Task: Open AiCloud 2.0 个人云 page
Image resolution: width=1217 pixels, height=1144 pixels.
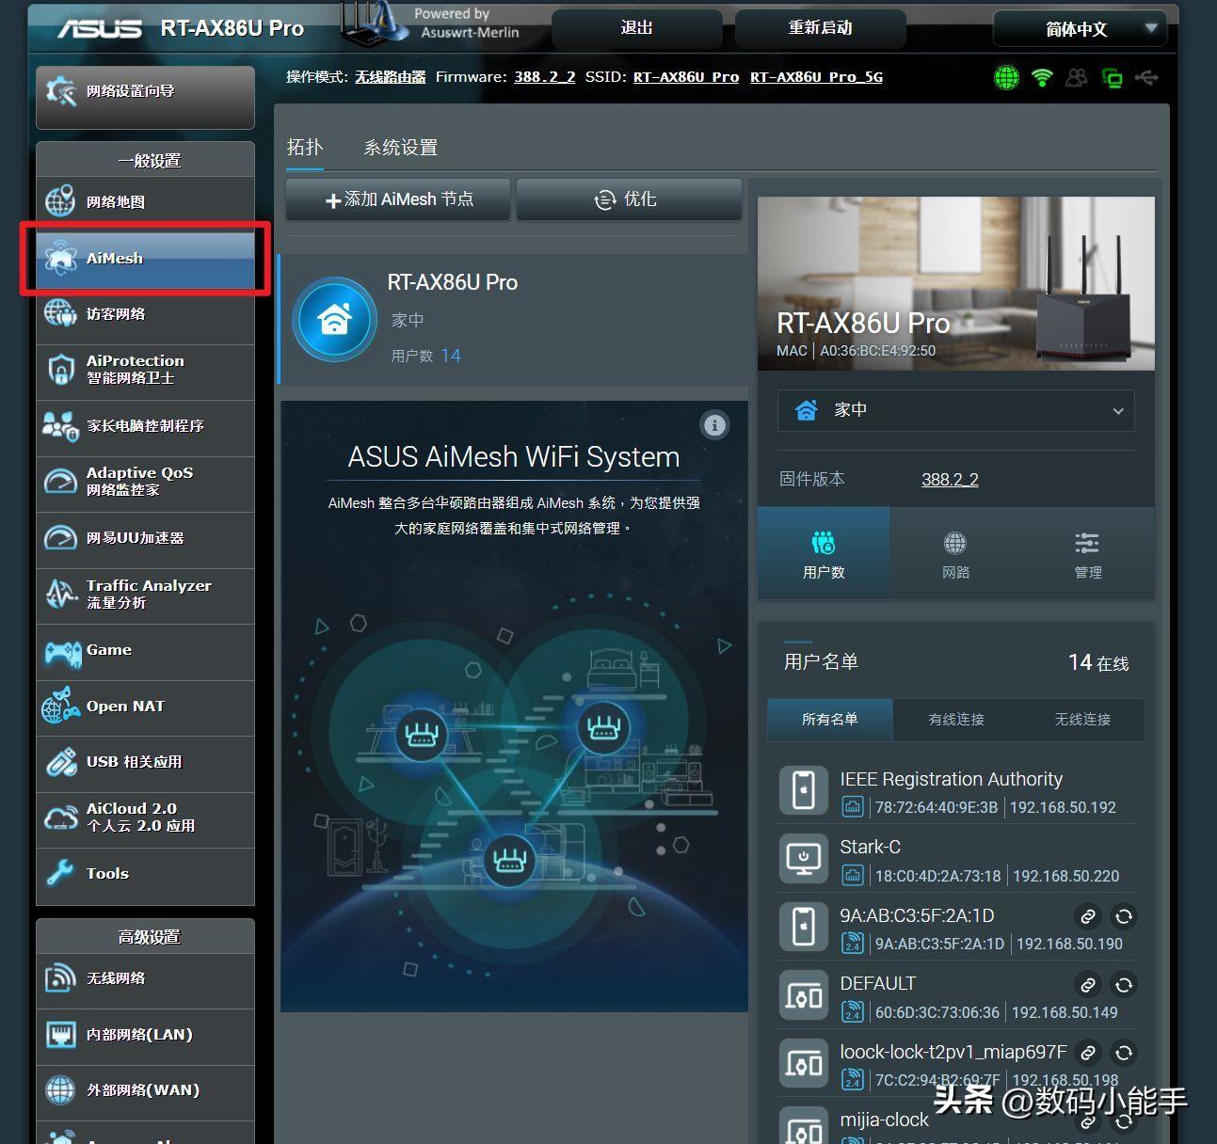Action: [x=145, y=818]
